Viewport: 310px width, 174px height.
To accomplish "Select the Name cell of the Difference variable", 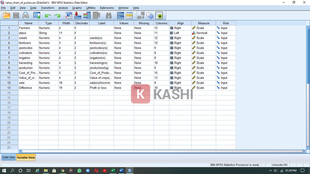I will [28, 88].
